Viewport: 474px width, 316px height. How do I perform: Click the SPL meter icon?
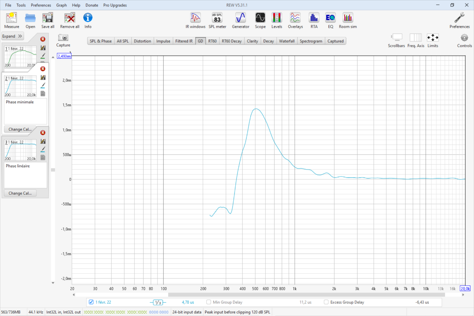[217, 20]
